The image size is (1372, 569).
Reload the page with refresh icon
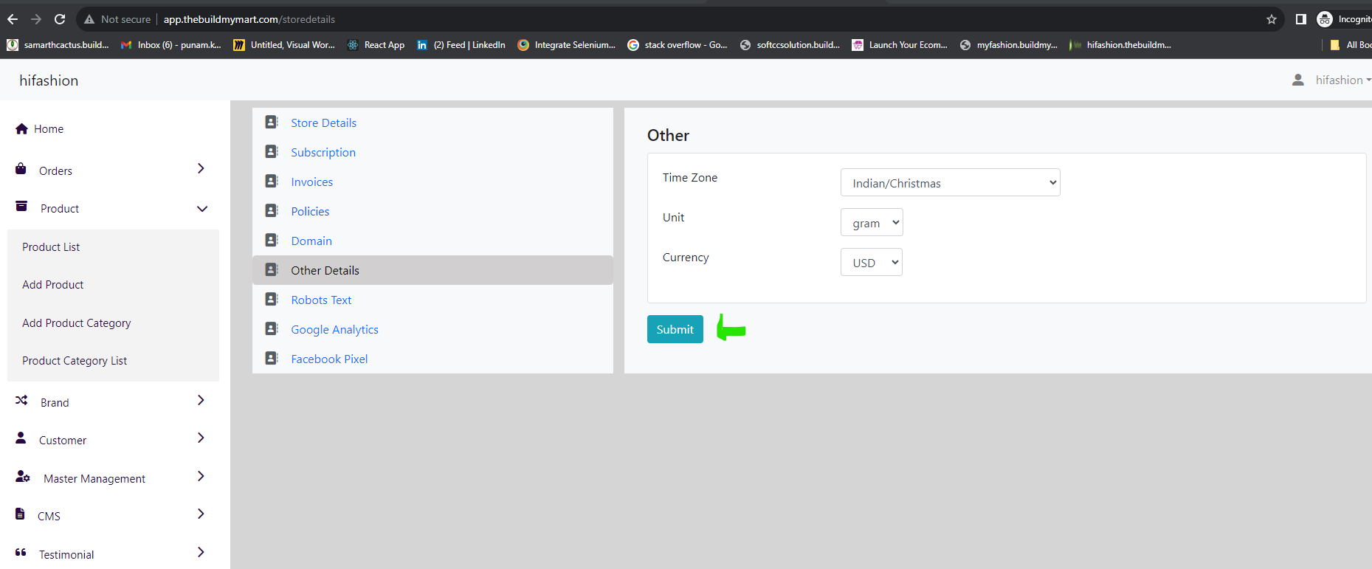coord(60,19)
